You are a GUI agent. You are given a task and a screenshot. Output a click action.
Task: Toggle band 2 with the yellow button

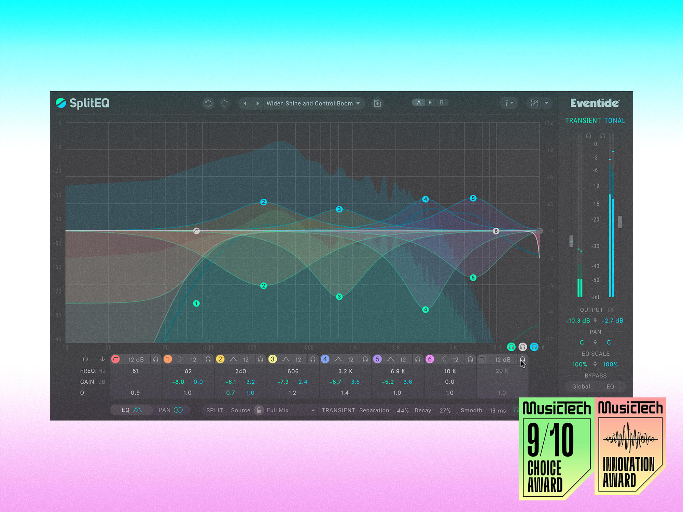coord(220,359)
